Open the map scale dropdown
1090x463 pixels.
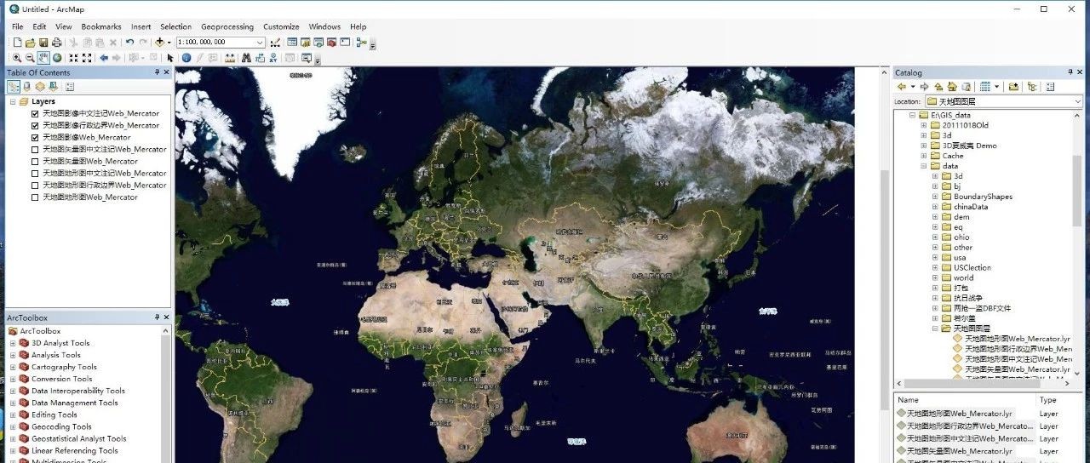(x=259, y=43)
